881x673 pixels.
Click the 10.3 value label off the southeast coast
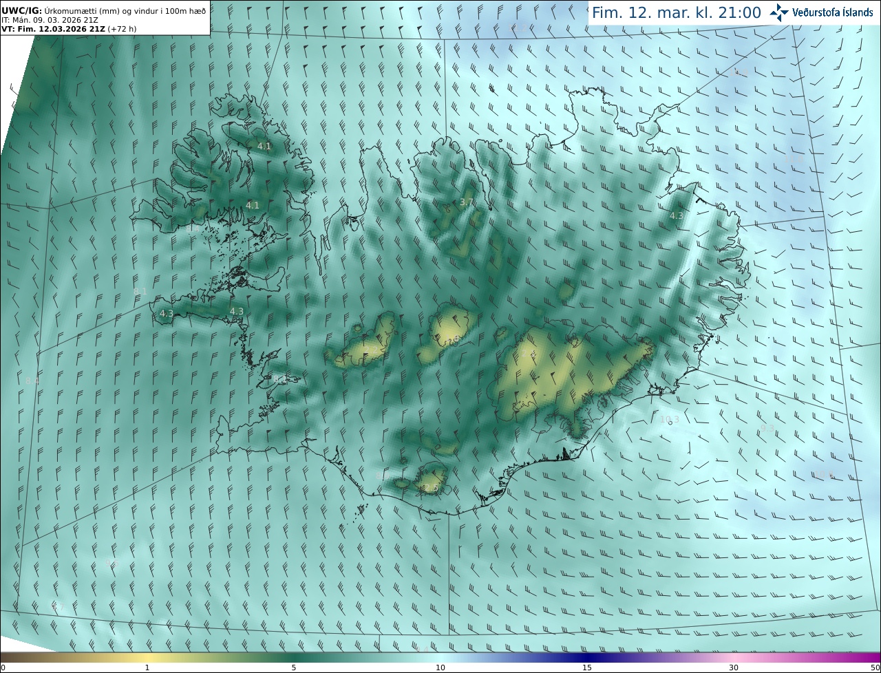click(x=669, y=419)
